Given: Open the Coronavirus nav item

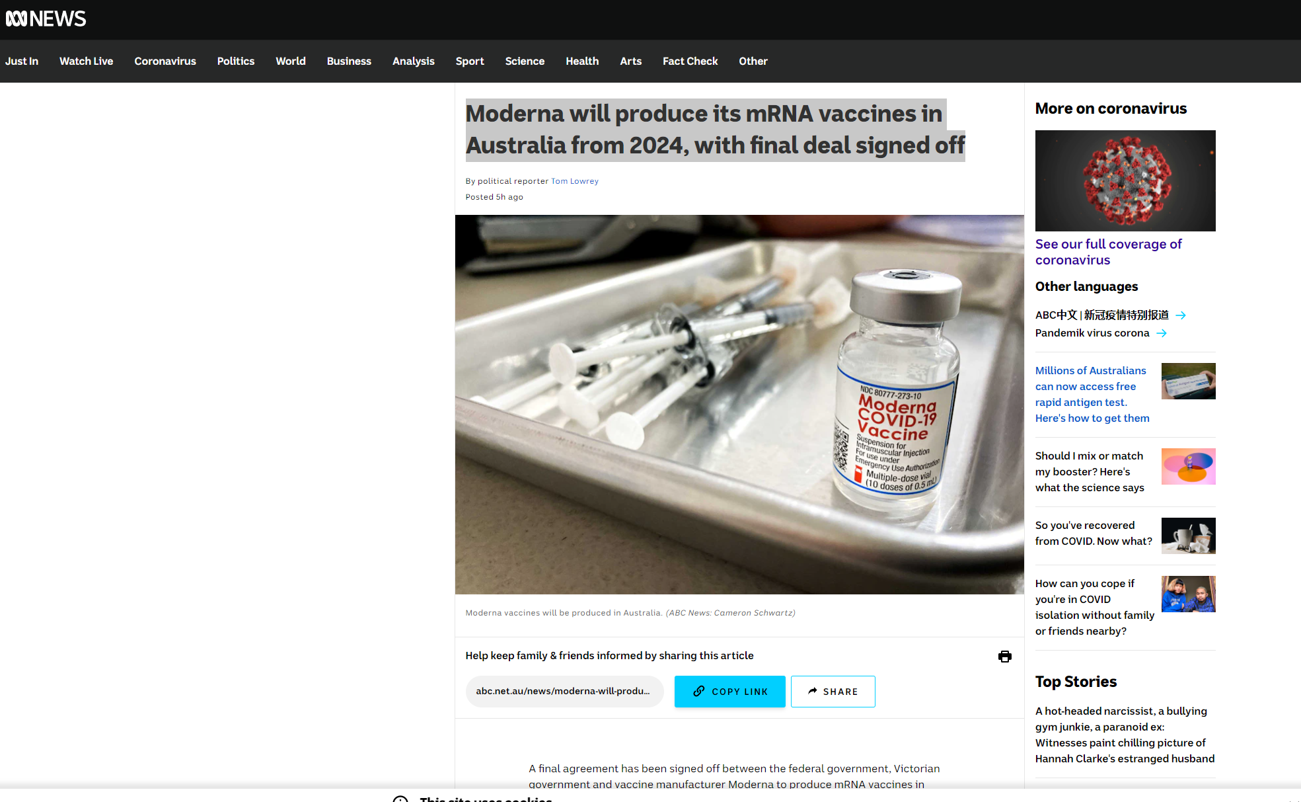Looking at the screenshot, I should point(165,61).
